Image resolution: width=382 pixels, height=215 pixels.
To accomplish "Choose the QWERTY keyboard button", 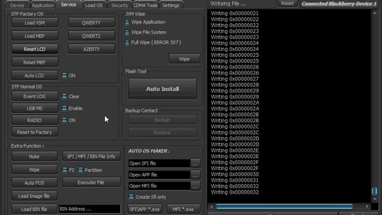I will pos(91,23).
